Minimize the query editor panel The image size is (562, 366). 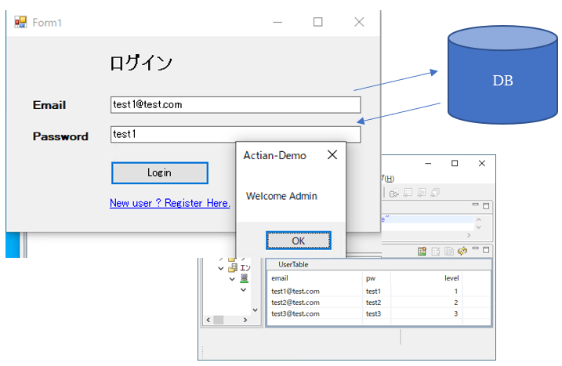[476, 205]
